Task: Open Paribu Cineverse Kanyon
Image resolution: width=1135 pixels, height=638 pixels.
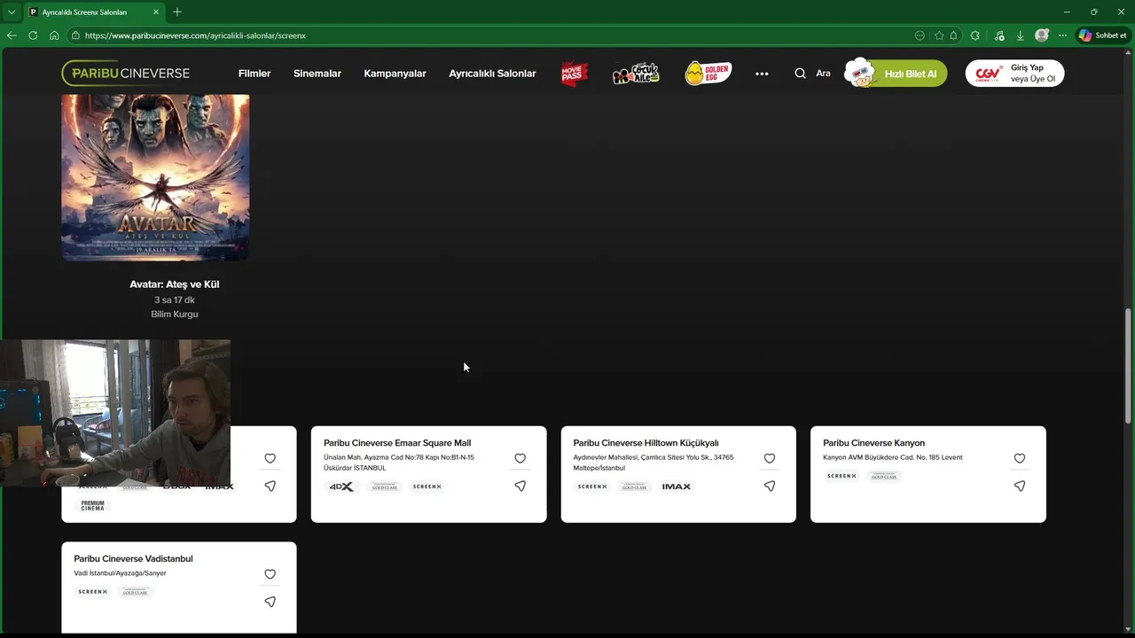Action: (873, 443)
